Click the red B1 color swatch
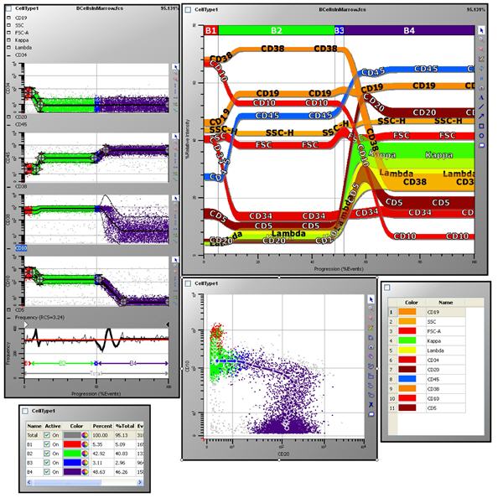Viewport: 503px width, 498px height. pos(72,444)
